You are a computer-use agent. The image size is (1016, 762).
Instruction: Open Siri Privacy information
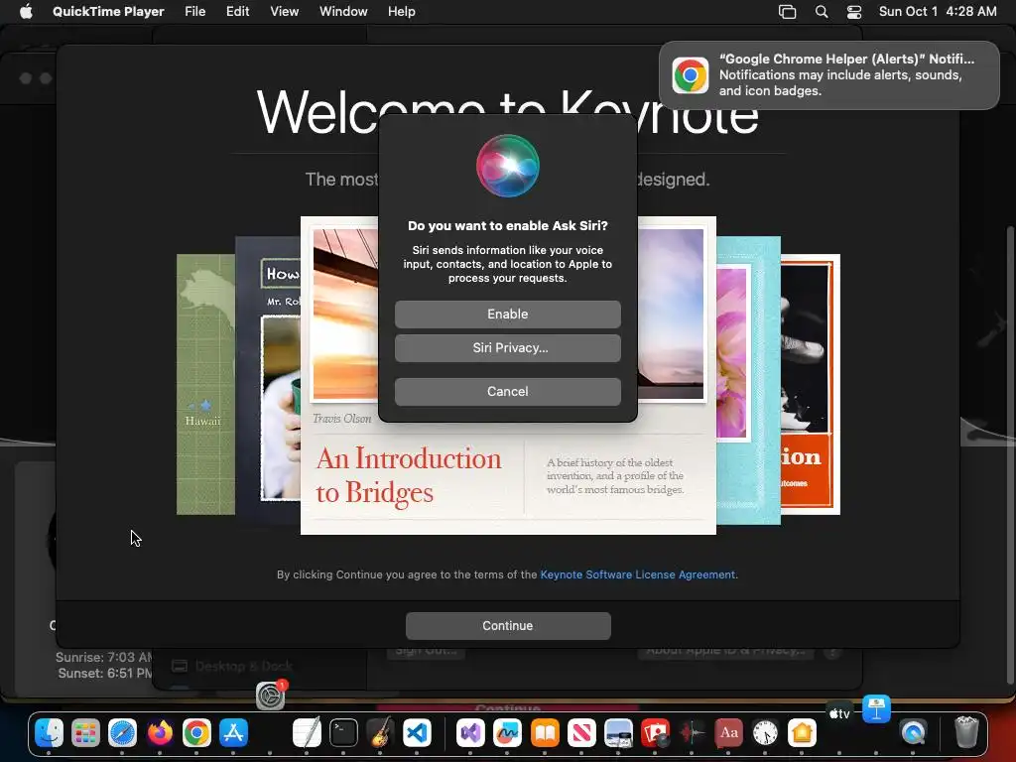[507, 348]
